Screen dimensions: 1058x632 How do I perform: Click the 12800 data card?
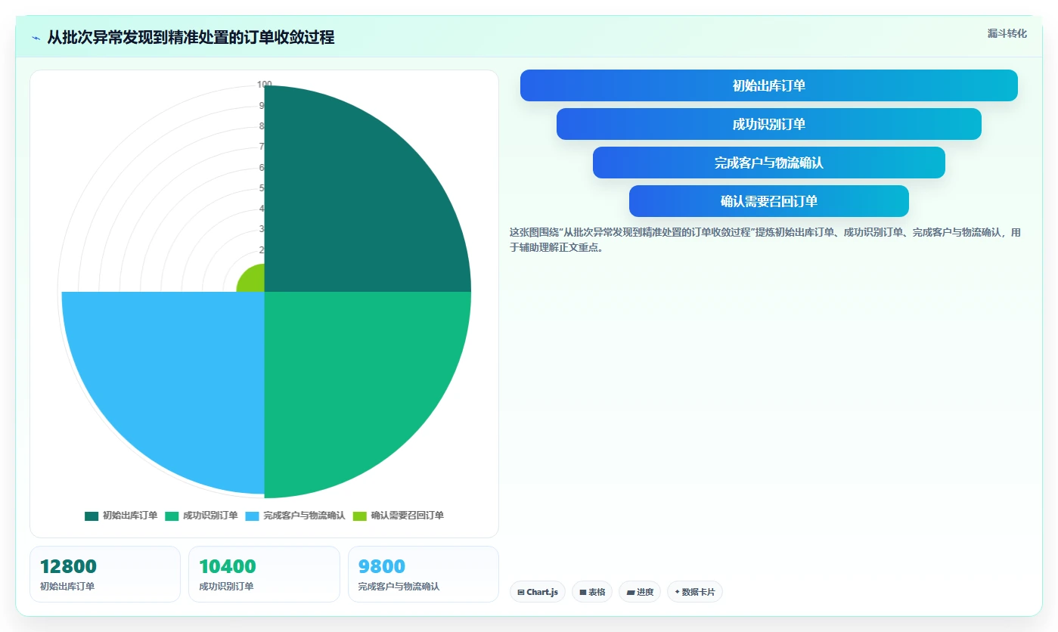pyautogui.click(x=105, y=574)
